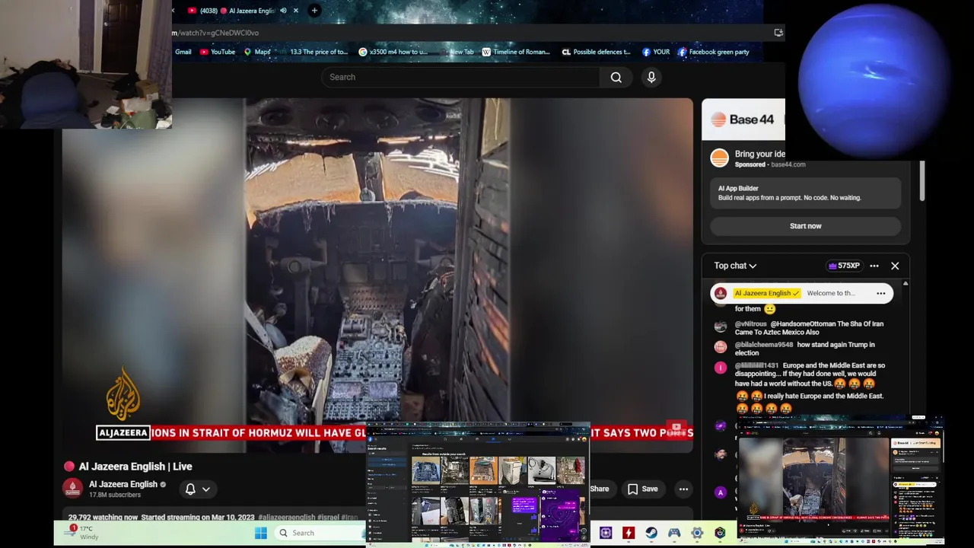Image resolution: width=974 pixels, height=548 pixels.
Task: Open the Steam taskbar icon
Action: tap(651, 533)
